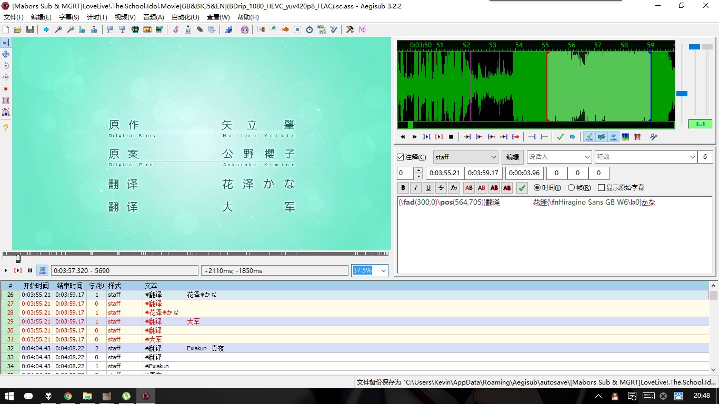The image size is (719, 404).
Task: Open the Automation manager icon
Action: pos(228,29)
